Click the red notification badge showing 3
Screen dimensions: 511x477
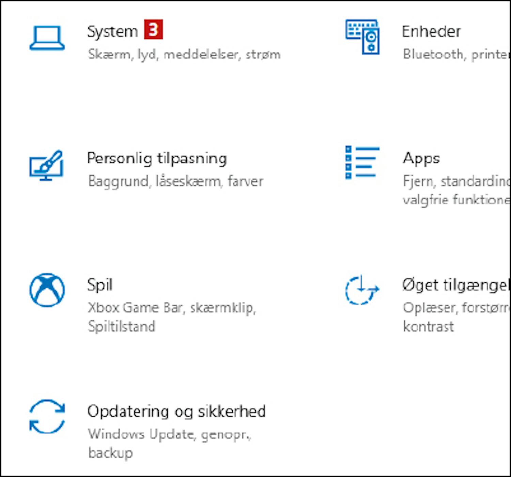click(153, 30)
